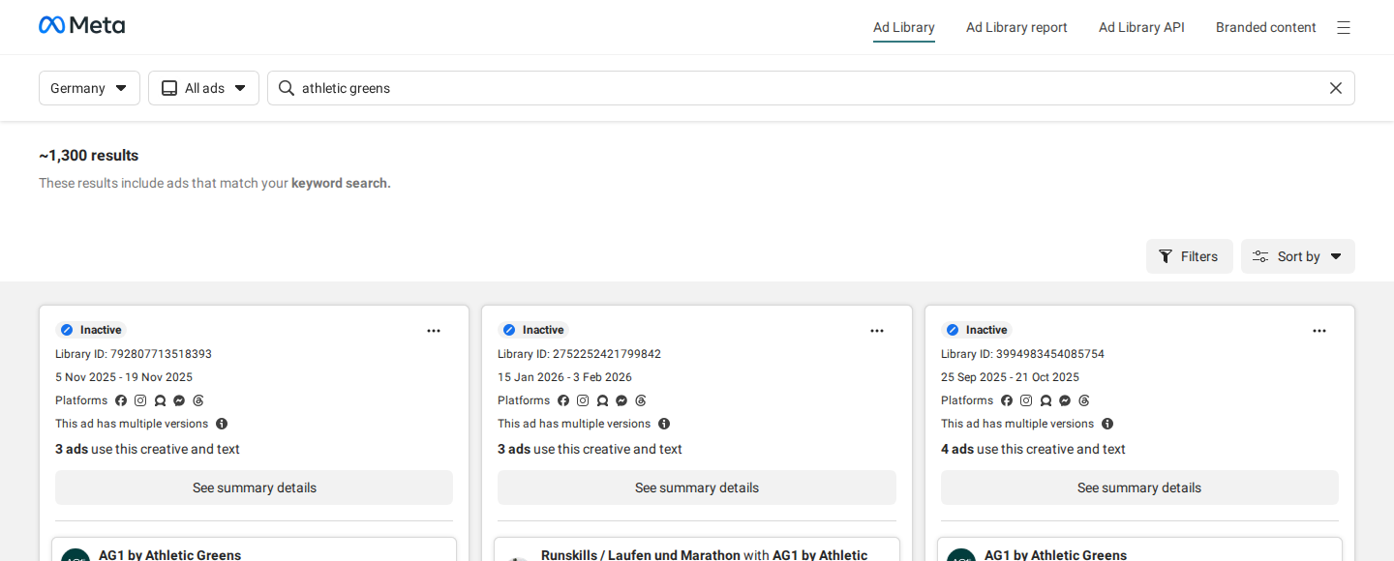The width and height of the screenshot is (1394, 561).
Task: Click date range 15 Jan 2026 - 3 Feb 2026
Action: (x=564, y=377)
